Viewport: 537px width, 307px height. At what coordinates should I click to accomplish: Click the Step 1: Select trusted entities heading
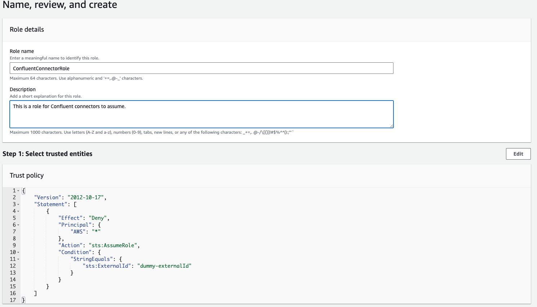tap(48, 153)
